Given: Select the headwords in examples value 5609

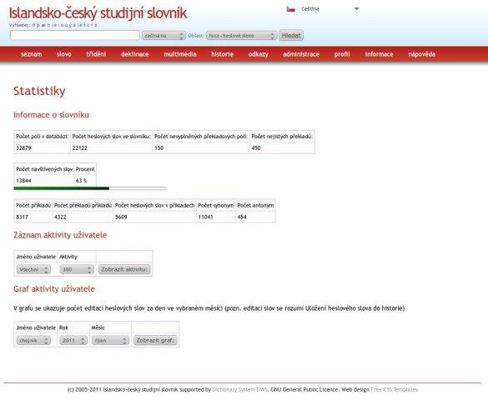Looking at the screenshot, I should coord(121,217).
